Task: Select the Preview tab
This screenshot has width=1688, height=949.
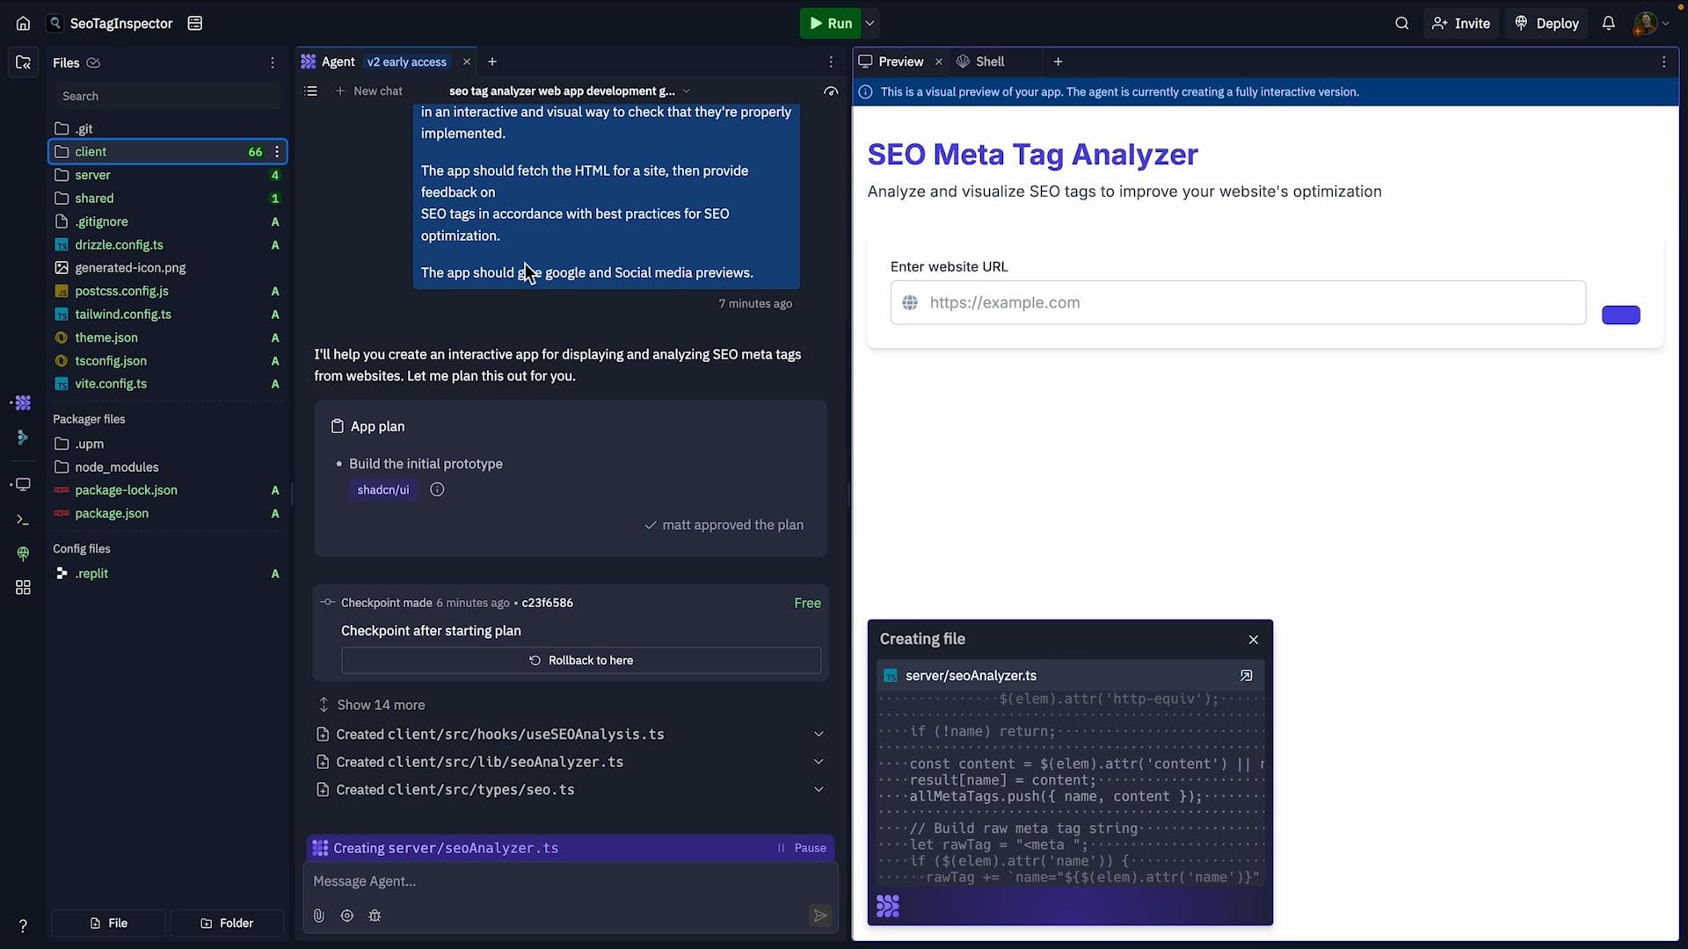Action: [x=899, y=62]
